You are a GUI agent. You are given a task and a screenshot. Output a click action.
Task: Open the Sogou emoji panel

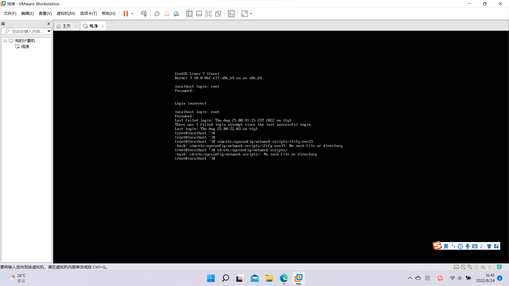coord(460,246)
